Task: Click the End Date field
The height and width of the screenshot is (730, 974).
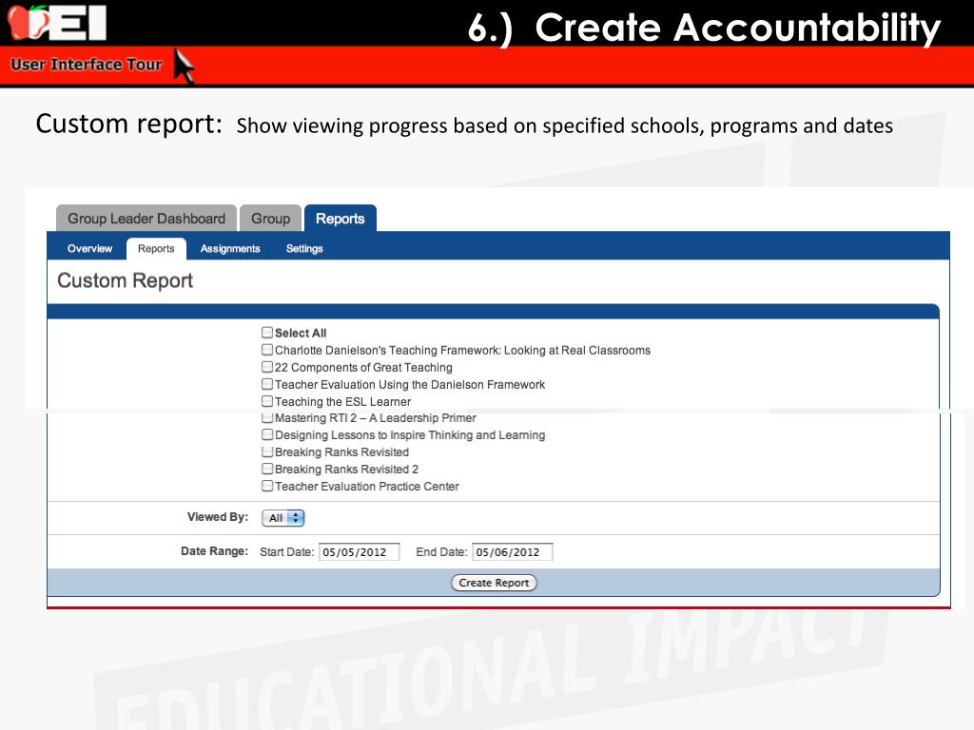Action: click(513, 552)
